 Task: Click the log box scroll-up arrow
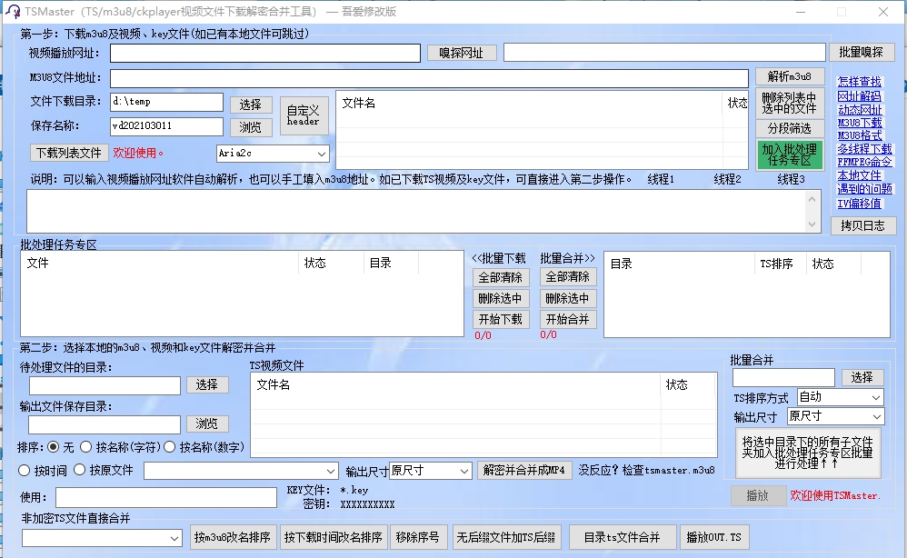(x=812, y=200)
